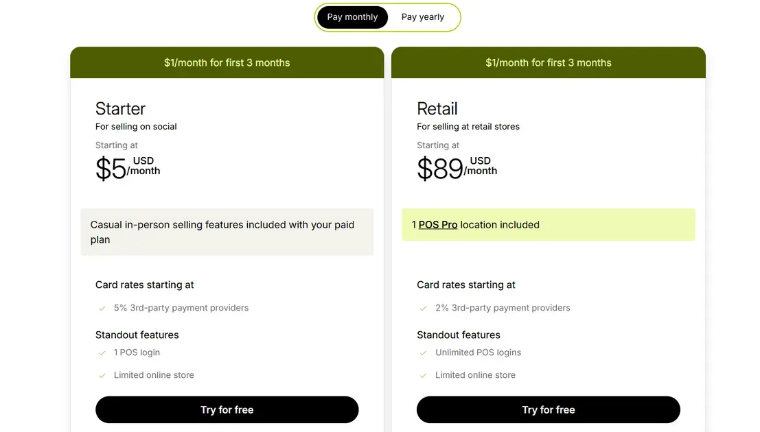The height and width of the screenshot is (432, 760).
Task: Click Starter plan's Limited online store checkmark
Action: [x=102, y=376]
